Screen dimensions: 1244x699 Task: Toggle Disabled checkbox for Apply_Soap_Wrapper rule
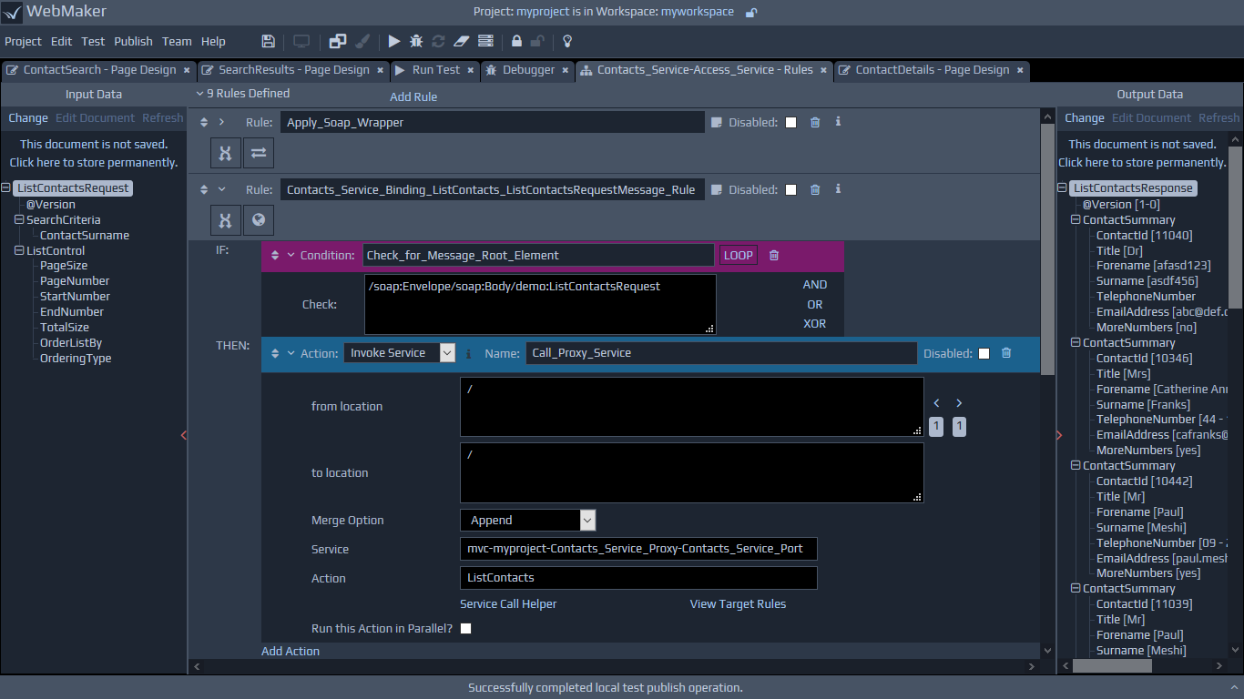(790, 122)
